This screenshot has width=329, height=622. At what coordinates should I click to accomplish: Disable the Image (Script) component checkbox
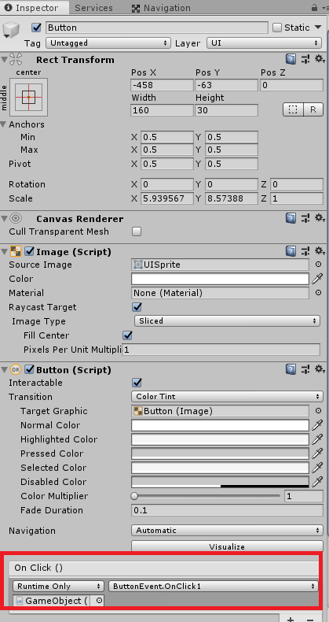pos(29,251)
